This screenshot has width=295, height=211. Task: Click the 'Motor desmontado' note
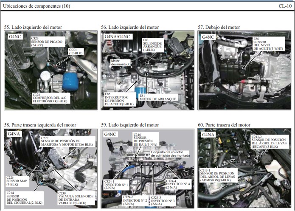click(121, 62)
